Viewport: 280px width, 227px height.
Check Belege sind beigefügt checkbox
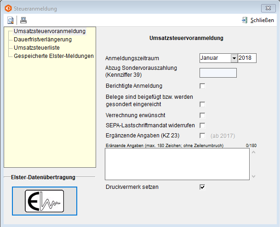pyautogui.click(x=202, y=104)
